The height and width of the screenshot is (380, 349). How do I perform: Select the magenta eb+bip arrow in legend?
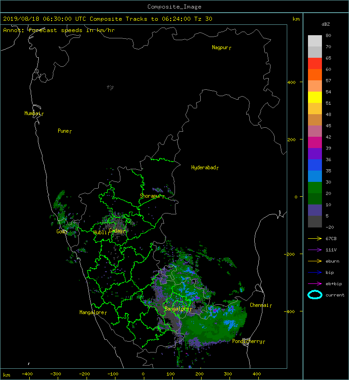[315, 284]
